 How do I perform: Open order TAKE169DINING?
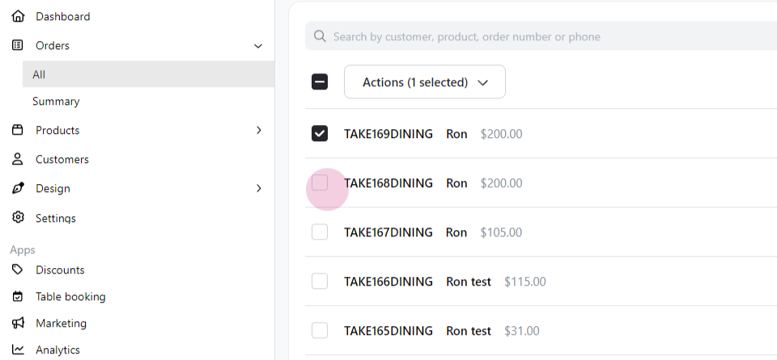(x=388, y=134)
